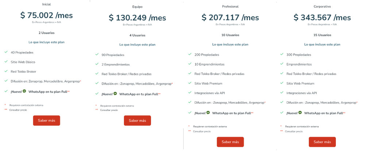Select the $ 343.567 /mes price heading
This screenshot has width=365, height=156.
pyautogui.click(x=322, y=17)
